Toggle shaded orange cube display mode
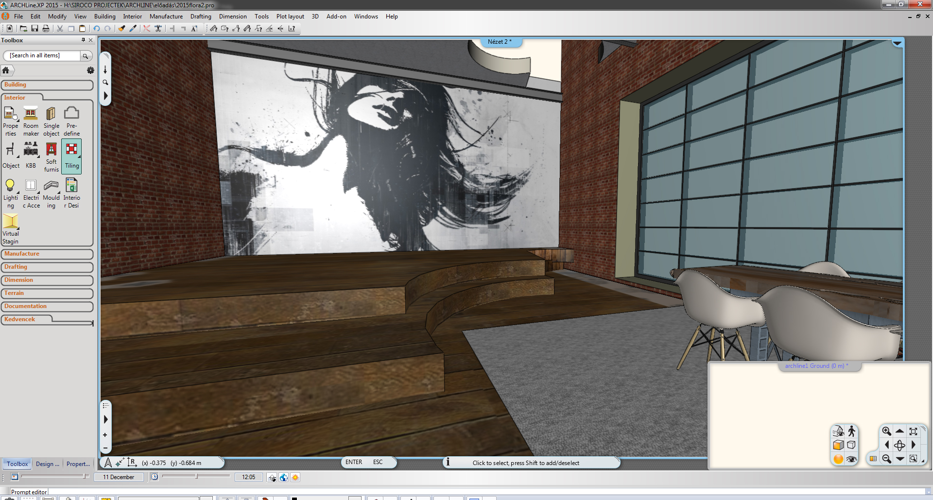 838,445
